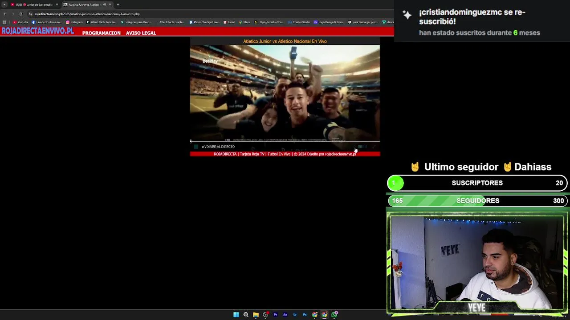Close the Junior de Barranquilla tab
The width and height of the screenshot is (570, 320).
click(x=57, y=4)
